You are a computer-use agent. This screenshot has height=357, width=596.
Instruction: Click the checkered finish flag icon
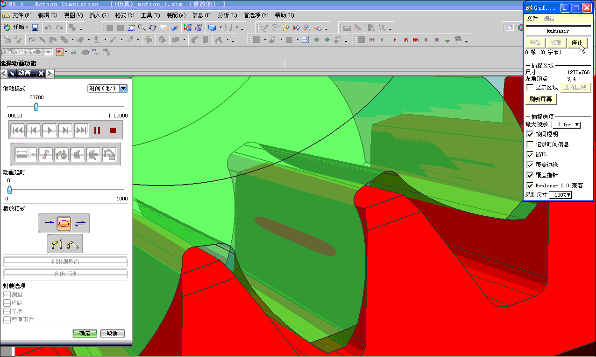458,40
